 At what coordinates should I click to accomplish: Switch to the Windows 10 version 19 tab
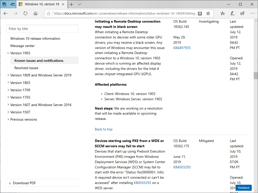pos(40,4)
